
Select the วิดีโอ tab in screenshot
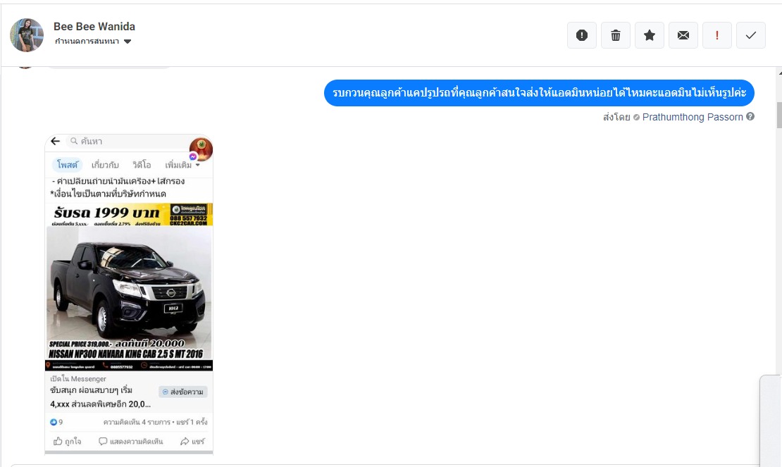coord(142,165)
